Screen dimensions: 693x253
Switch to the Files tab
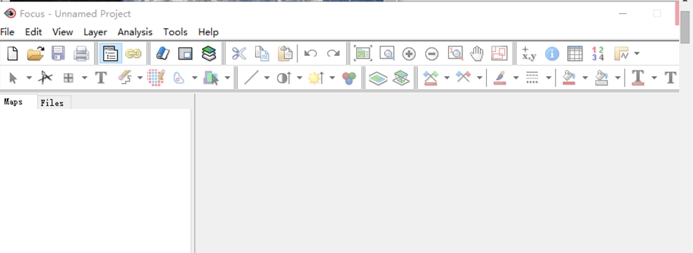52,103
